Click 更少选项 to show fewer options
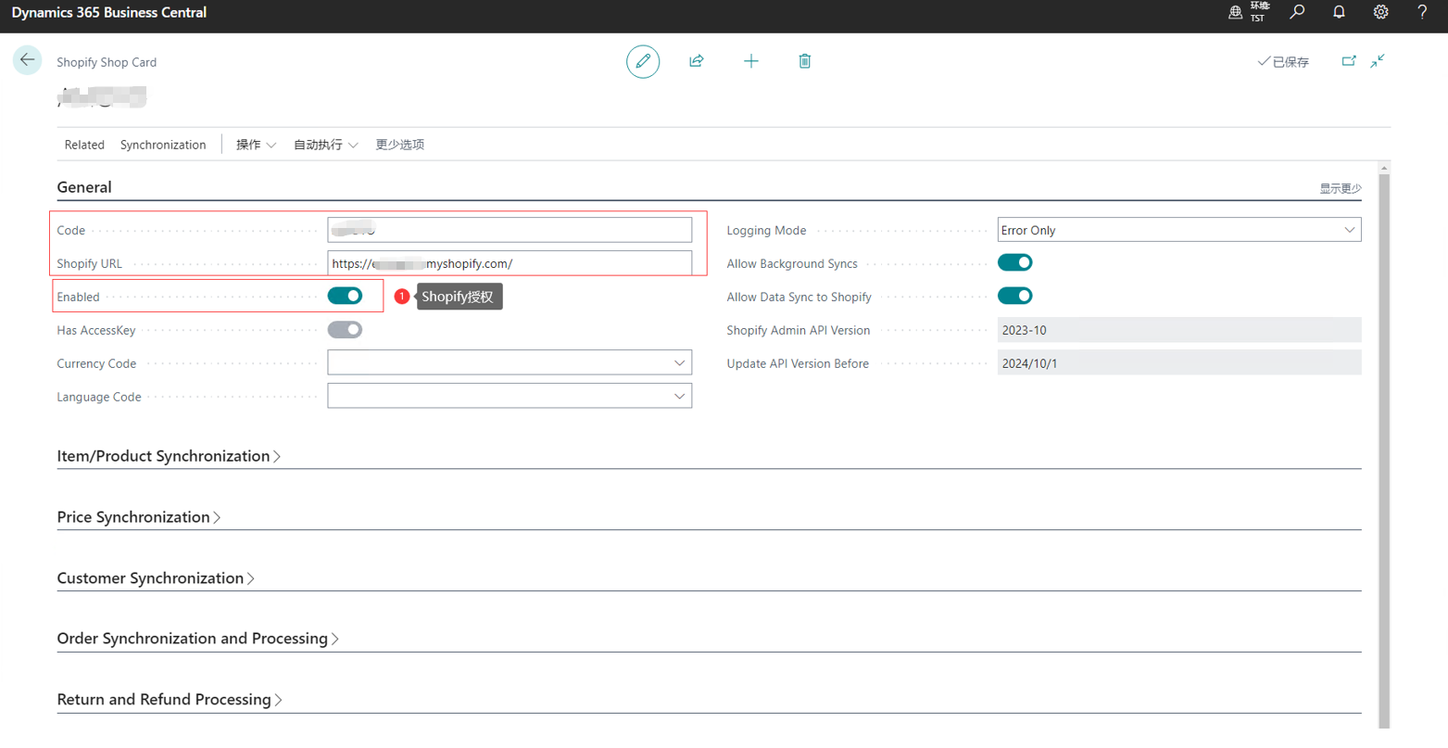Screen dimensions: 1448x748 tap(400, 145)
